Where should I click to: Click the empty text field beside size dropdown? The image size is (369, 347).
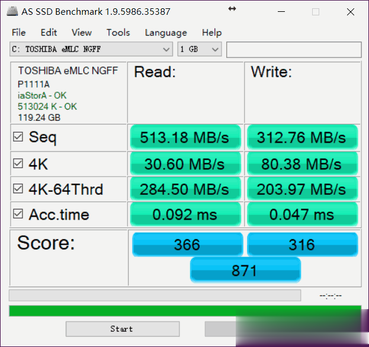pyautogui.click(x=294, y=50)
